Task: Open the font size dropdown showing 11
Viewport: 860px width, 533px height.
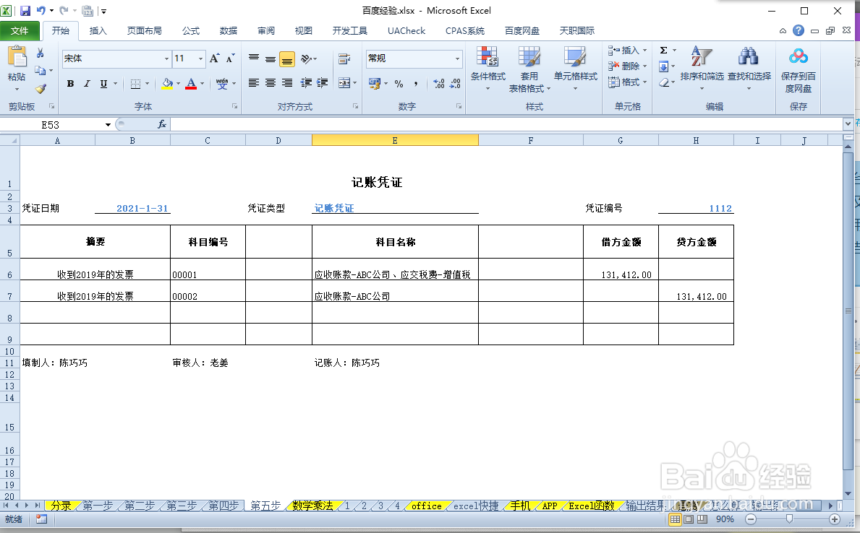Action: point(201,58)
